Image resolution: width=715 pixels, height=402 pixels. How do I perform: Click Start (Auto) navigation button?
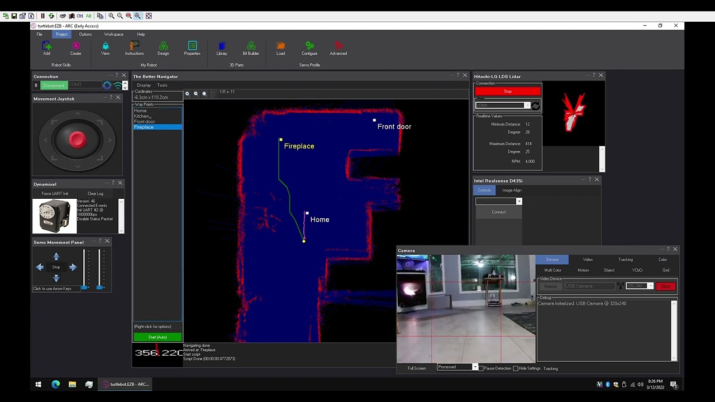(x=158, y=337)
